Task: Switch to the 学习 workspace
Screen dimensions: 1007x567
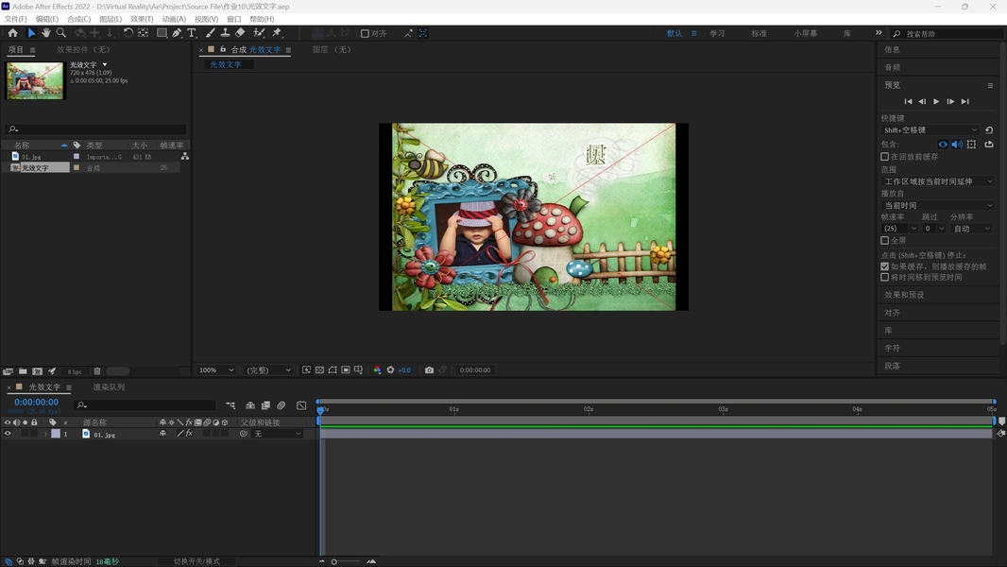Action: coord(717,33)
